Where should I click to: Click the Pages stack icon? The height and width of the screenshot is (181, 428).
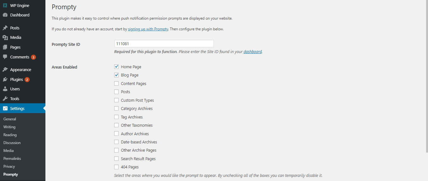pos(5,47)
